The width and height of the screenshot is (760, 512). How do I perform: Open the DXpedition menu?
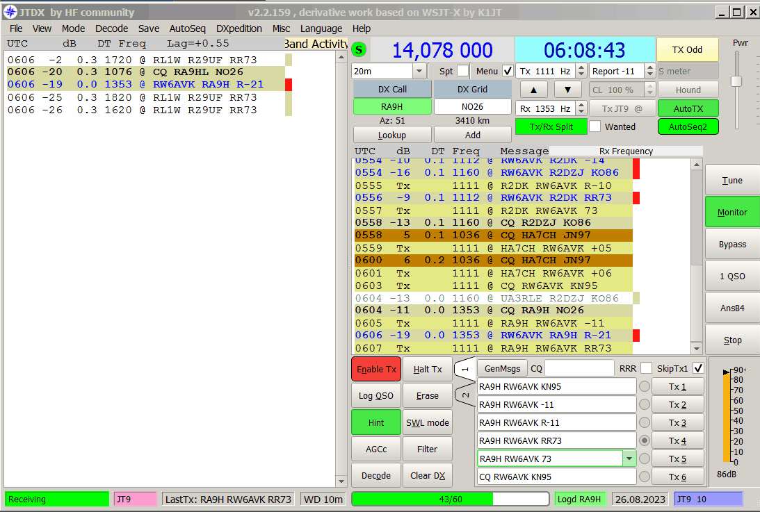[x=239, y=28]
